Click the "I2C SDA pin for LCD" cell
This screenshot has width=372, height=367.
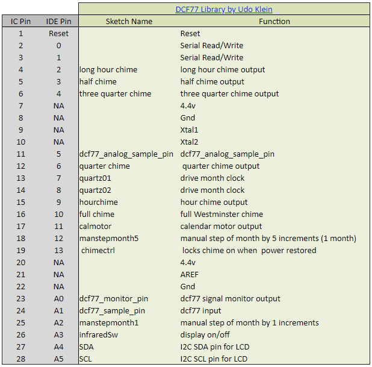click(215, 347)
